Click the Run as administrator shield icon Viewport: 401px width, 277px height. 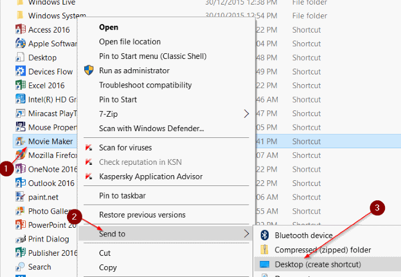tap(89, 70)
